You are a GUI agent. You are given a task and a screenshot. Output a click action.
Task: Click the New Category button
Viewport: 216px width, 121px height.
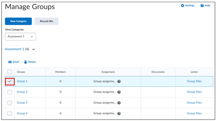tap(18, 21)
